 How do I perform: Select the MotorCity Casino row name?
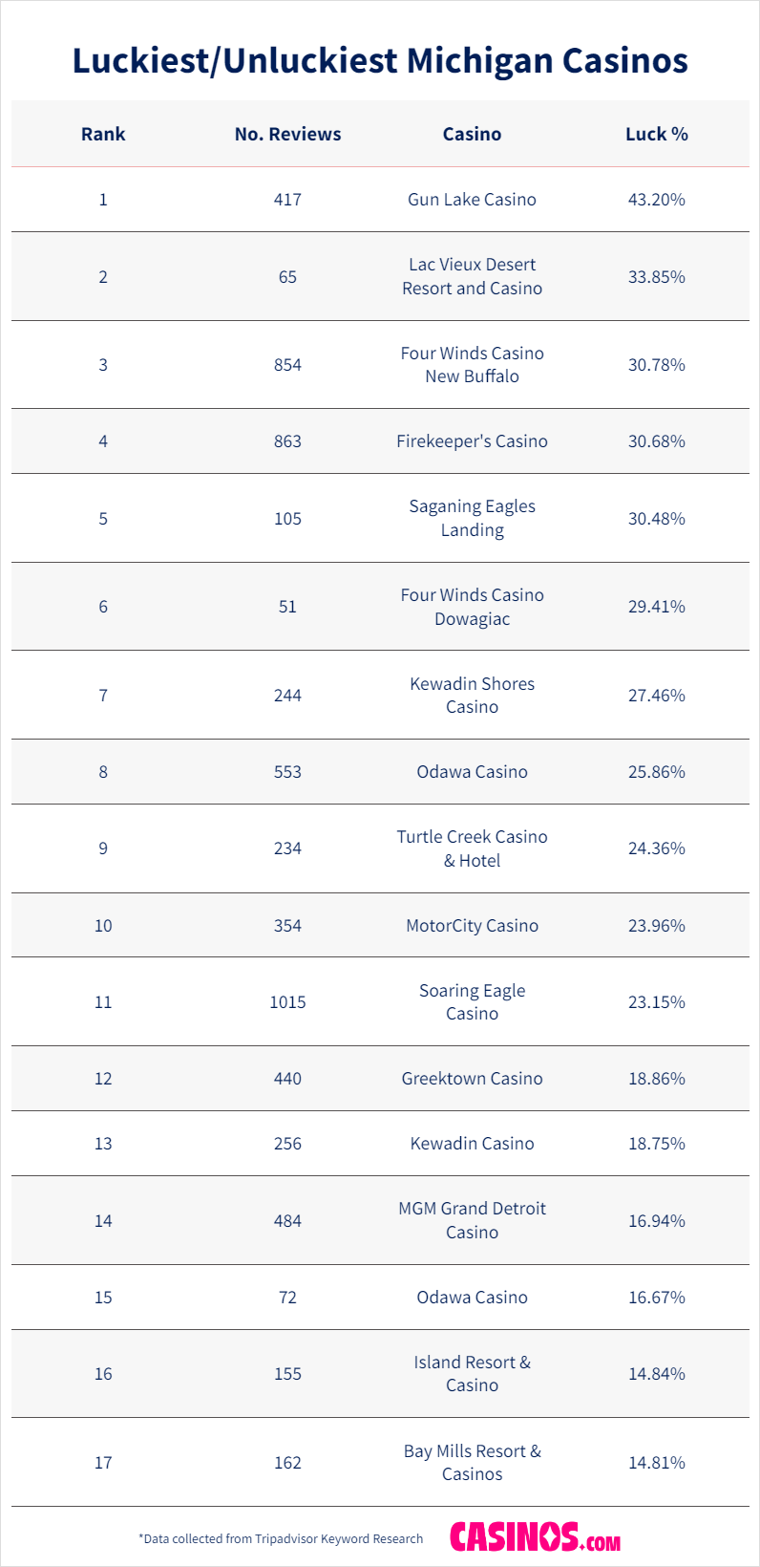click(x=472, y=926)
